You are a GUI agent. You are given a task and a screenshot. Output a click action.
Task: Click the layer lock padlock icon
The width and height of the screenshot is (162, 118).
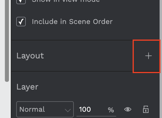pos(146,109)
